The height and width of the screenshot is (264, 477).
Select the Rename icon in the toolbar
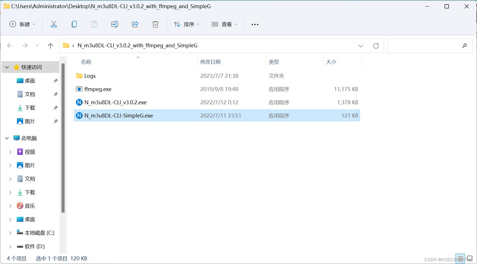click(115, 24)
